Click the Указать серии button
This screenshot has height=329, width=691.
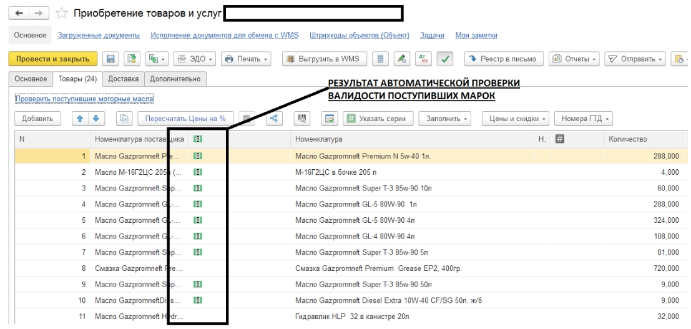pyautogui.click(x=378, y=118)
